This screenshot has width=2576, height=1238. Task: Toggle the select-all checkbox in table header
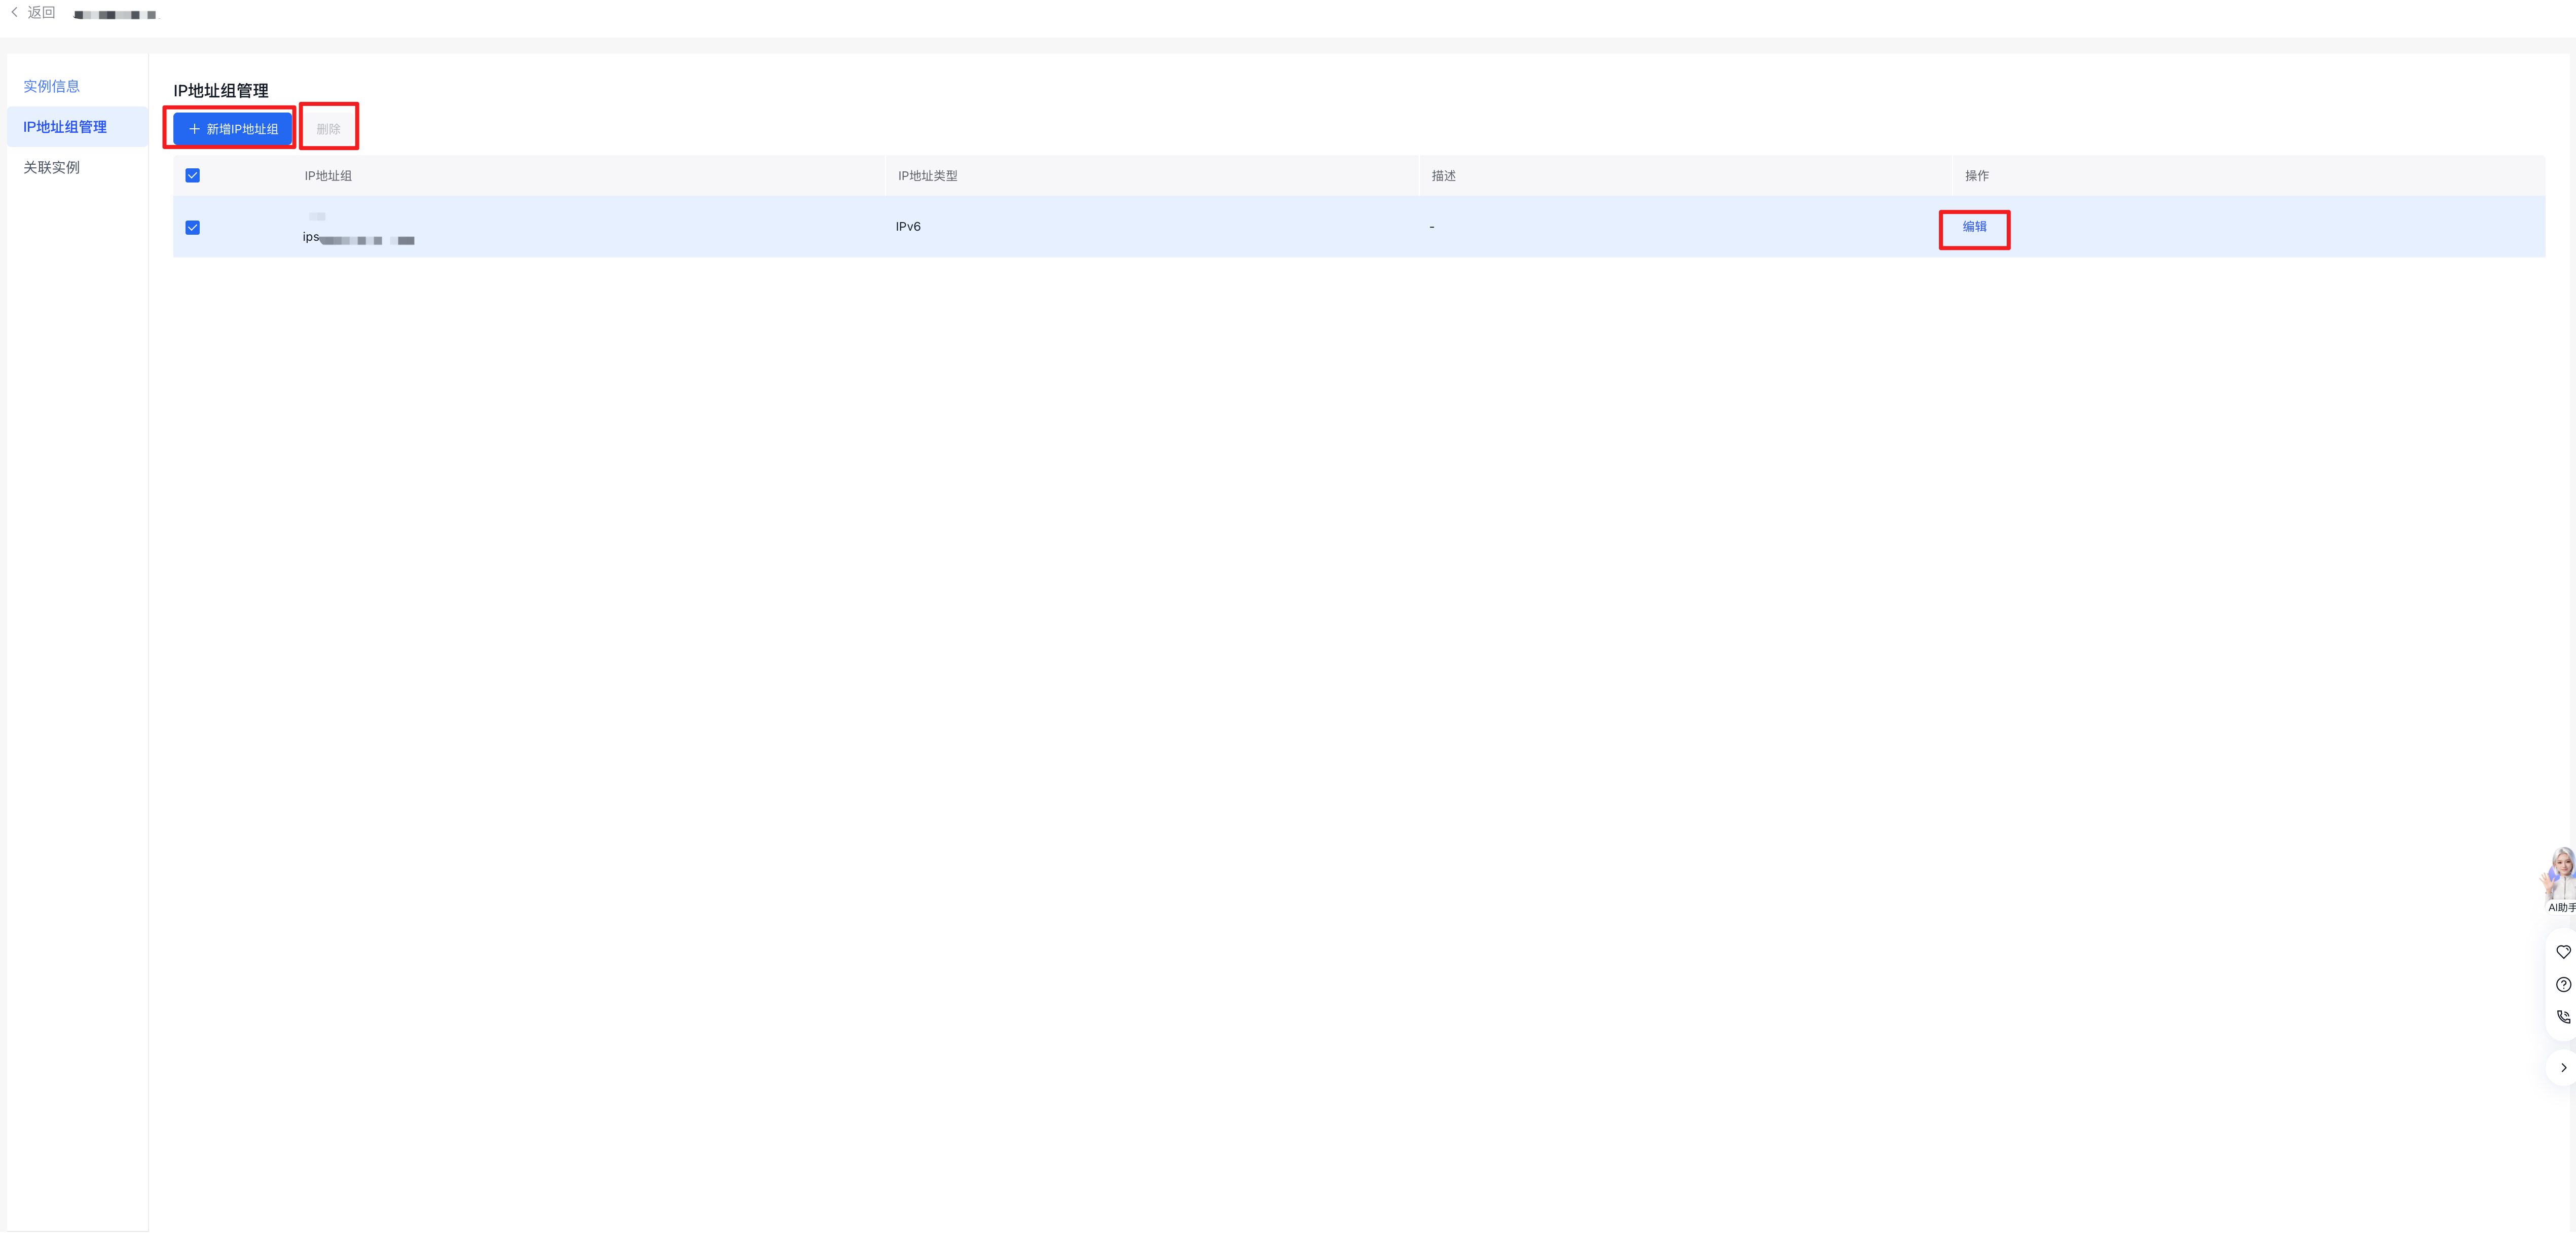(193, 176)
